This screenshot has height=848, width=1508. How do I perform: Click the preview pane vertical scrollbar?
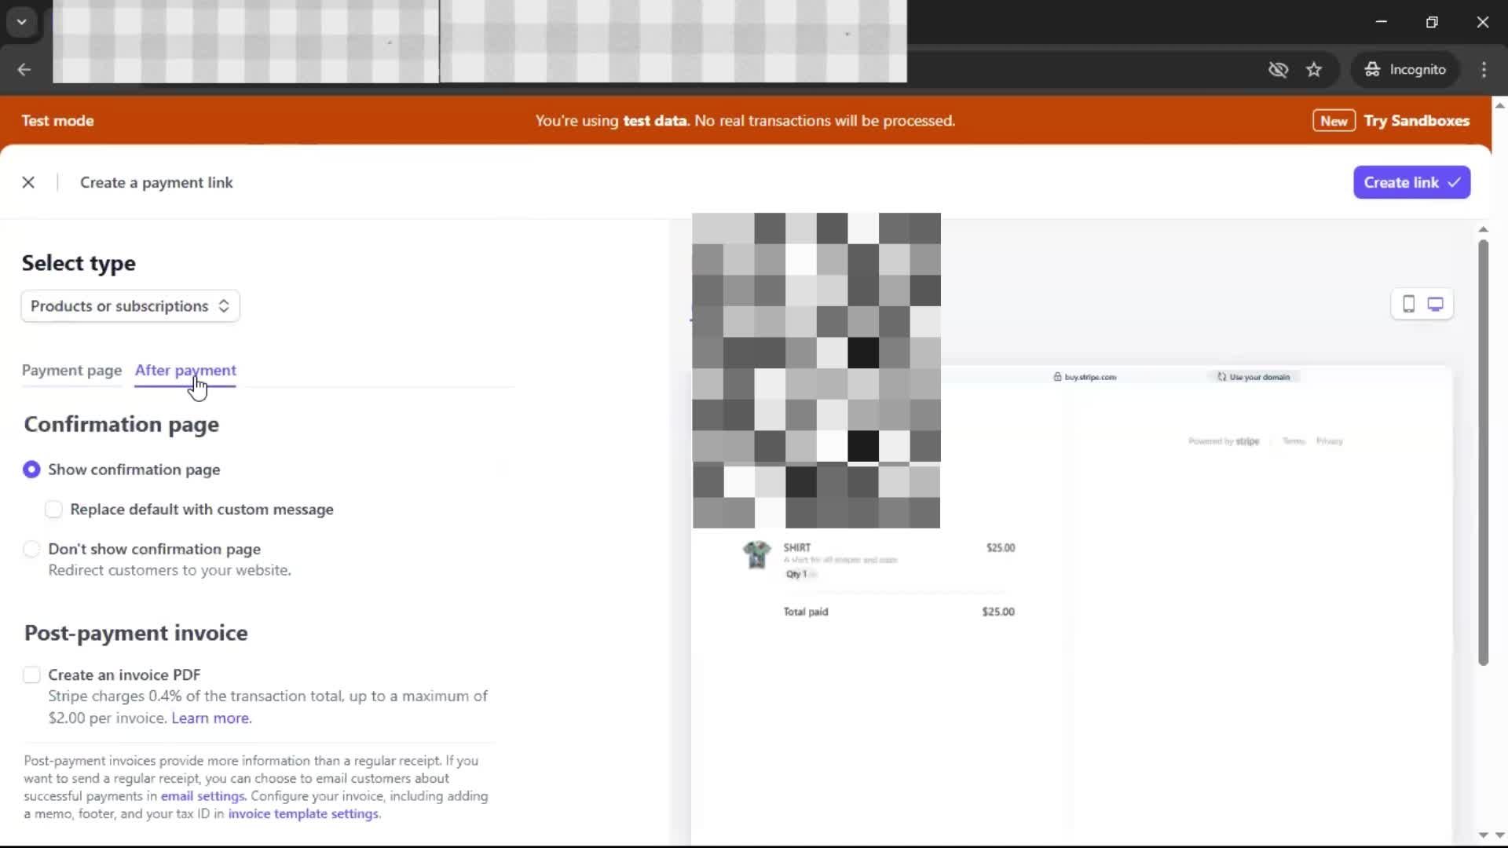[x=1483, y=453]
